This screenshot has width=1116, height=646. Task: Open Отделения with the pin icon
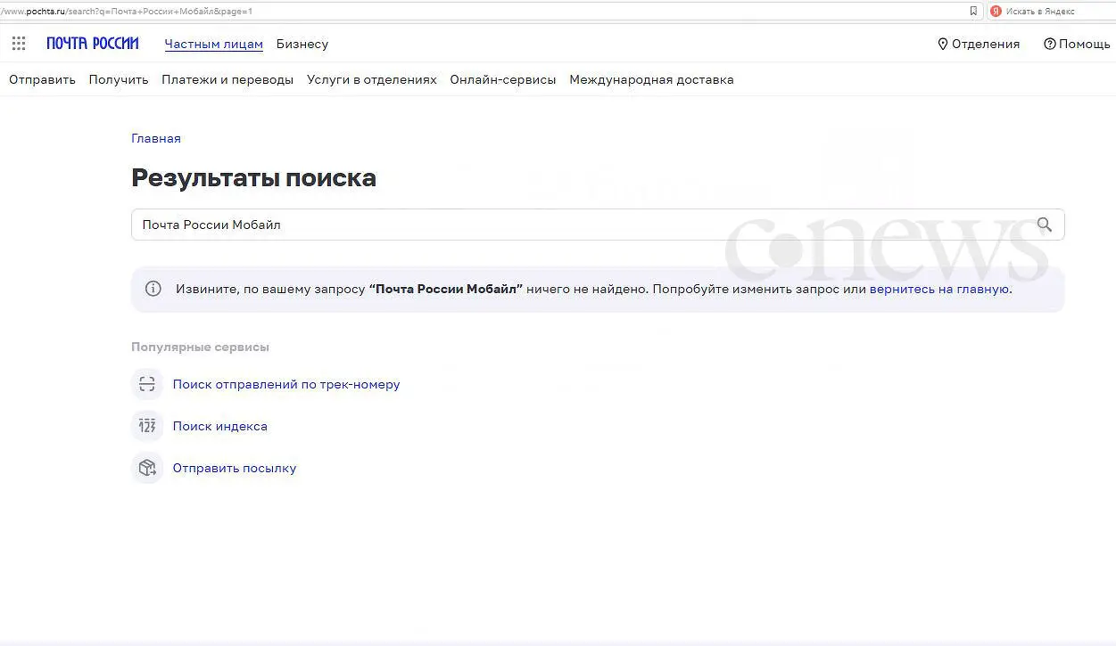click(x=979, y=44)
